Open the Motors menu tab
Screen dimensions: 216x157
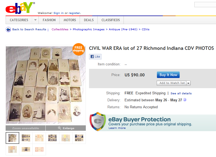point(70,20)
